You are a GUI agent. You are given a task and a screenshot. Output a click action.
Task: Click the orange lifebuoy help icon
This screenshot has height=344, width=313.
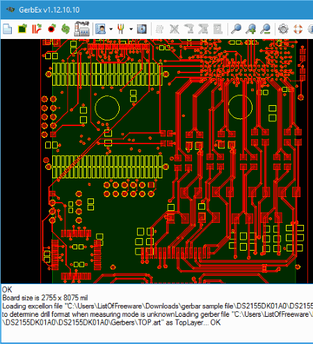click(298, 29)
